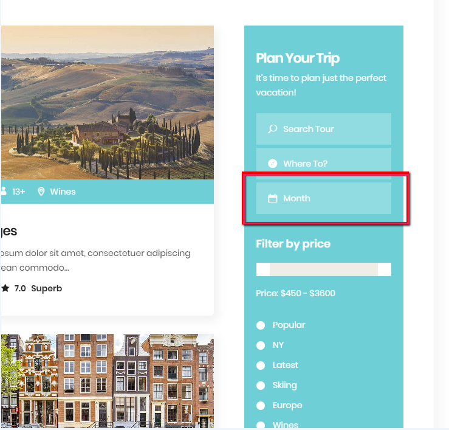The width and height of the screenshot is (449, 430).
Task: Choose the Europe radio button
Action: tap(261, 406)
